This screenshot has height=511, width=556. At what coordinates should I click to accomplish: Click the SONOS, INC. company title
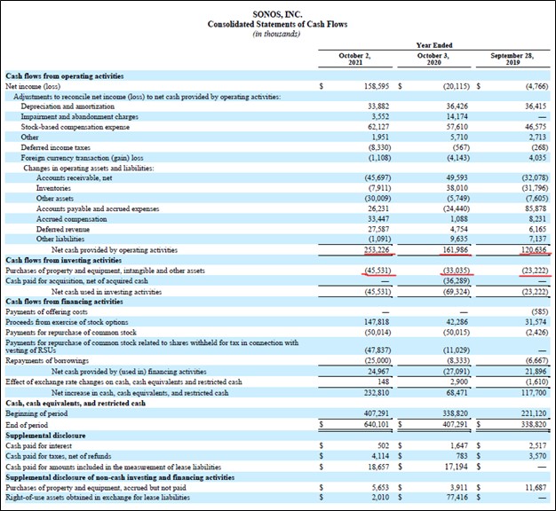click(277, 13)
